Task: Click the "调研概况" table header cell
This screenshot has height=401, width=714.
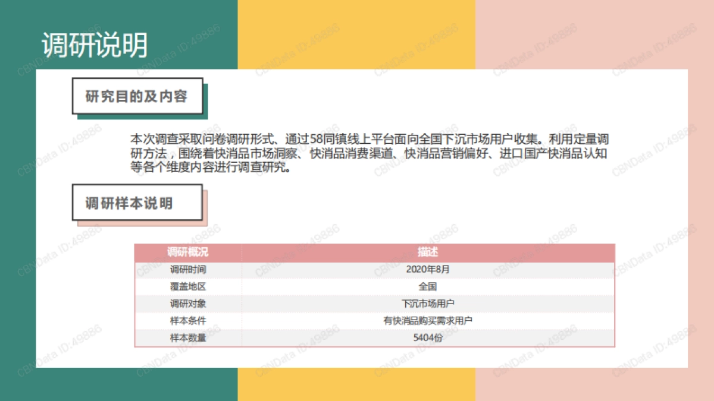Action: pos(188,251)
